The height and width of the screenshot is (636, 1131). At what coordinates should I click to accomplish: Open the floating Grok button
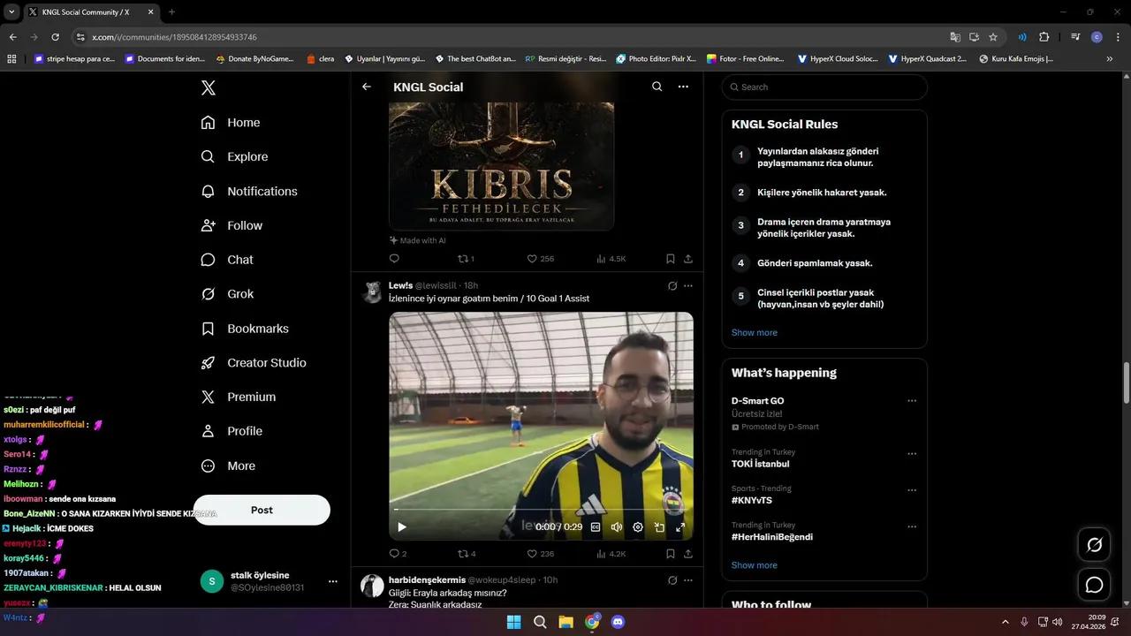coord(1094,545)
